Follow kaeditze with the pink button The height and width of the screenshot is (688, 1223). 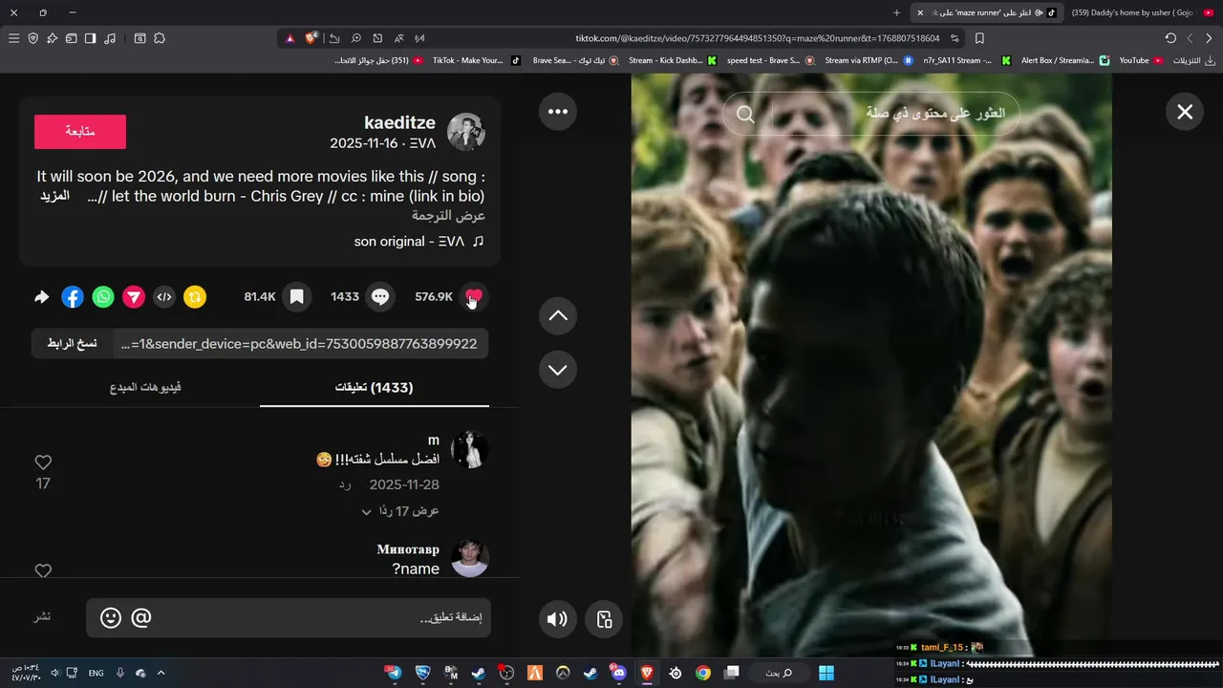point(80,132)
